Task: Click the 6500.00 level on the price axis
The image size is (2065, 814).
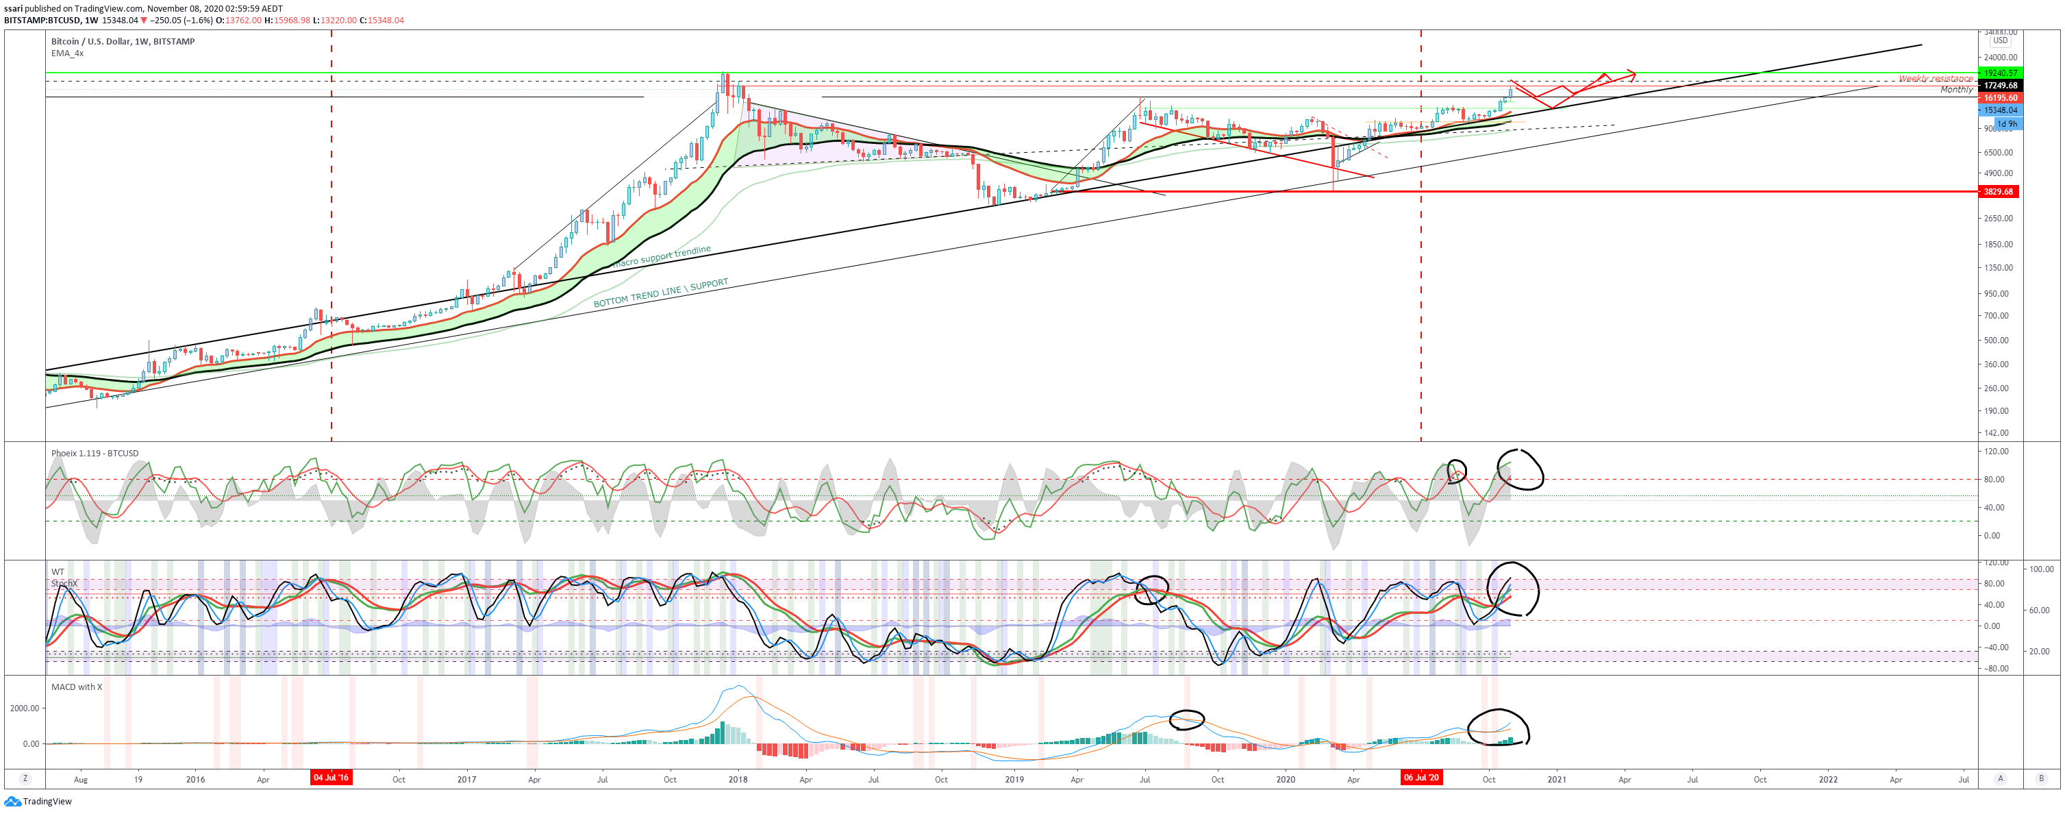Action: click(1999, 152)
